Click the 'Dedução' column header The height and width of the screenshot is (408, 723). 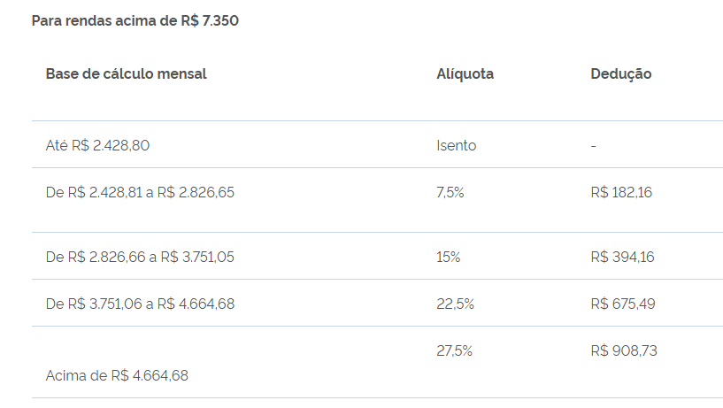click(620, 73)
